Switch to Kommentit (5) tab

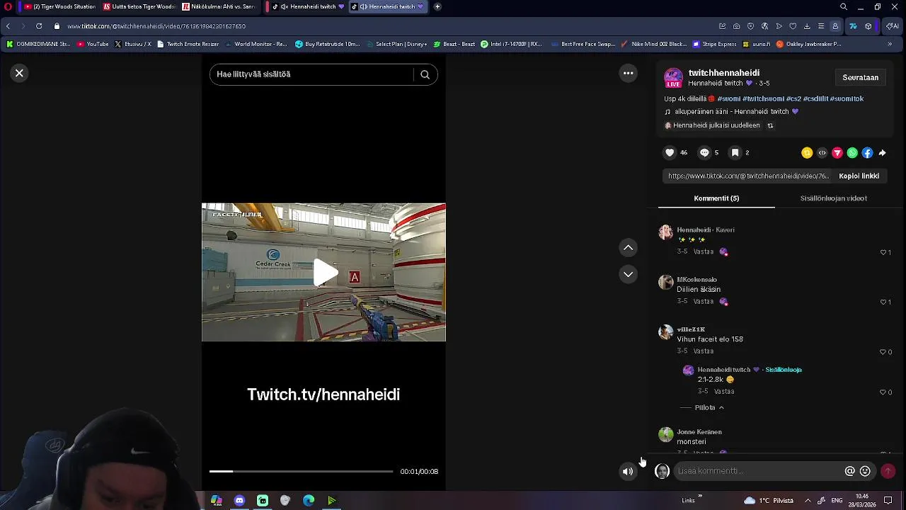tap(716, 198)
